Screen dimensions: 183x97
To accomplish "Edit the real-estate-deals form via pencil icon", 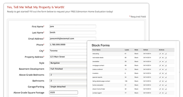I will [x=160, y=58].
